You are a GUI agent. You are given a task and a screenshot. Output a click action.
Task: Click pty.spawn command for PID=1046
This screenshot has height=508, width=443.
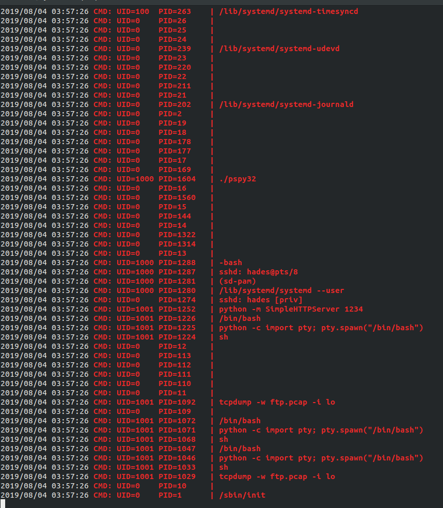pos(321,458)
